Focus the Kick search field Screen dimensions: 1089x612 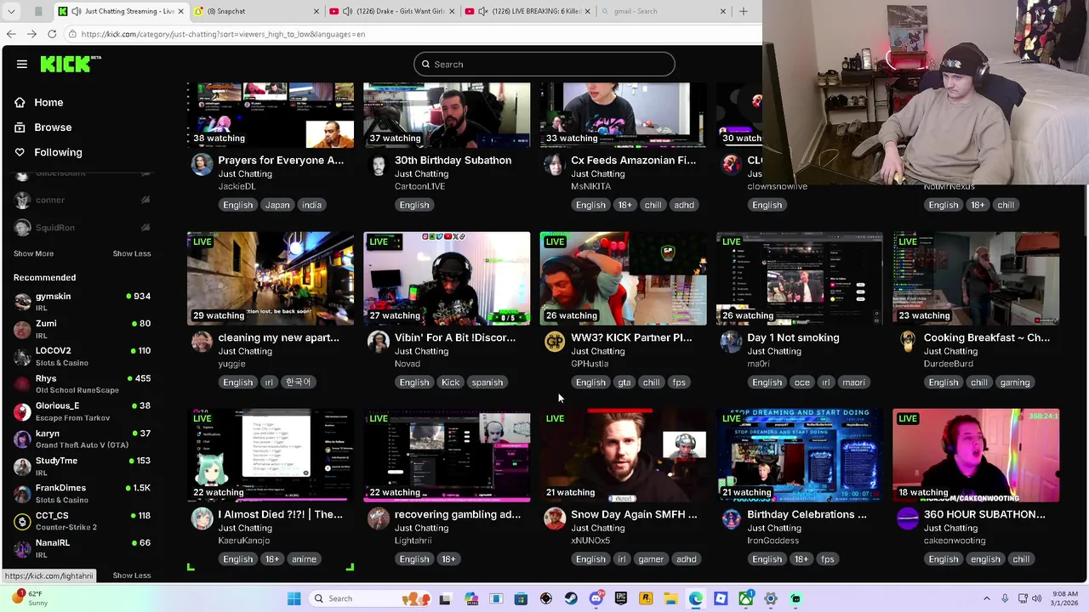(x=544, y=64)
